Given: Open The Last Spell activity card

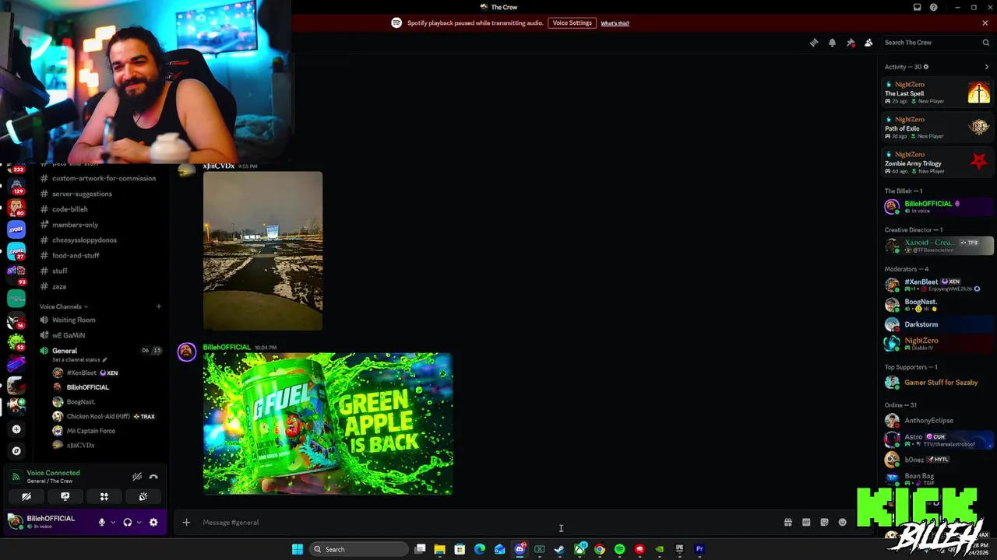Looking at the screenshot, I should click(937, 93).
